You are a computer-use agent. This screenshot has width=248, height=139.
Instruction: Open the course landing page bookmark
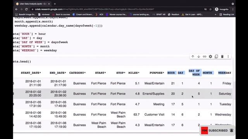pyautogui.click(x=139, y=14)
